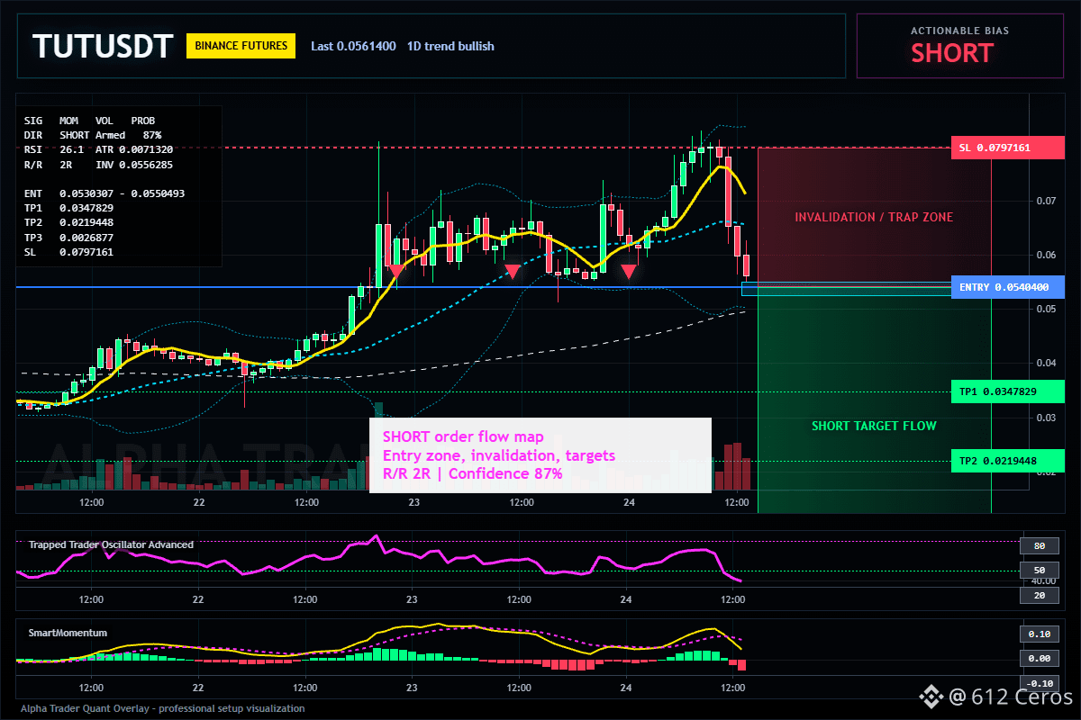Click the SmartMomentum 0.00 scale label
This screenshot has height=720, width=1081.
[1039, 658]
